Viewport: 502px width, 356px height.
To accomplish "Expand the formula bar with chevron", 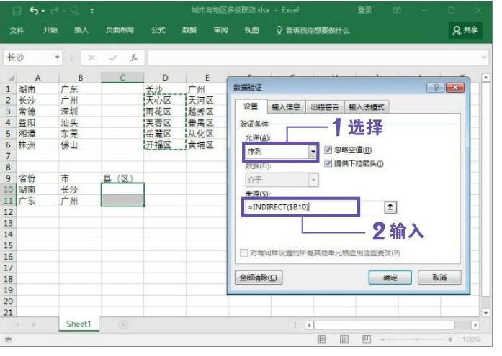I will [x=484, y=58].
